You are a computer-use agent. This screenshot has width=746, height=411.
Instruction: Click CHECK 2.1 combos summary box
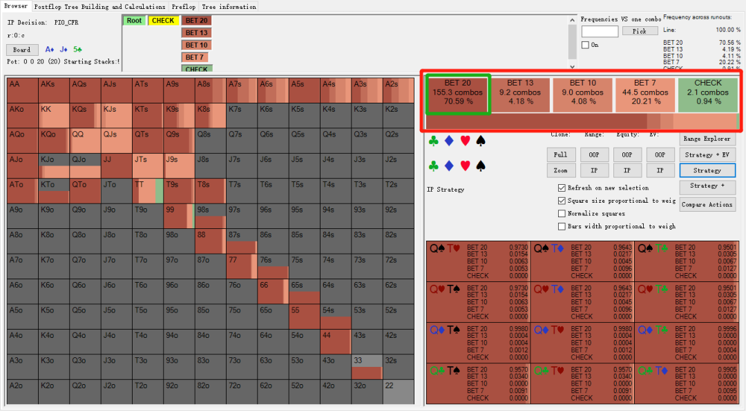click(x=708, y=95)
